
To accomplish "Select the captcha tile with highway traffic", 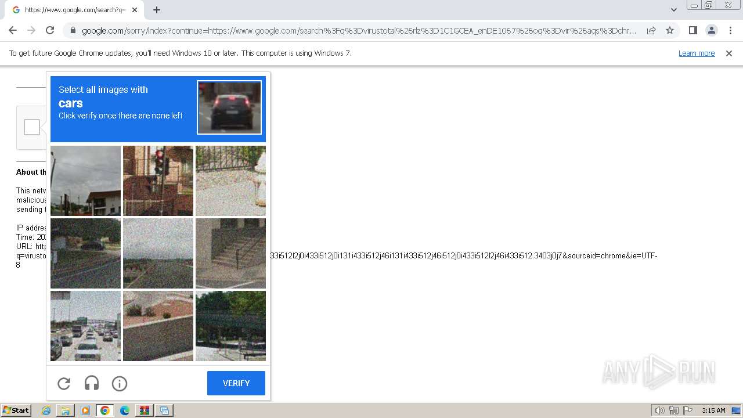I will click(x=86, y=326).
